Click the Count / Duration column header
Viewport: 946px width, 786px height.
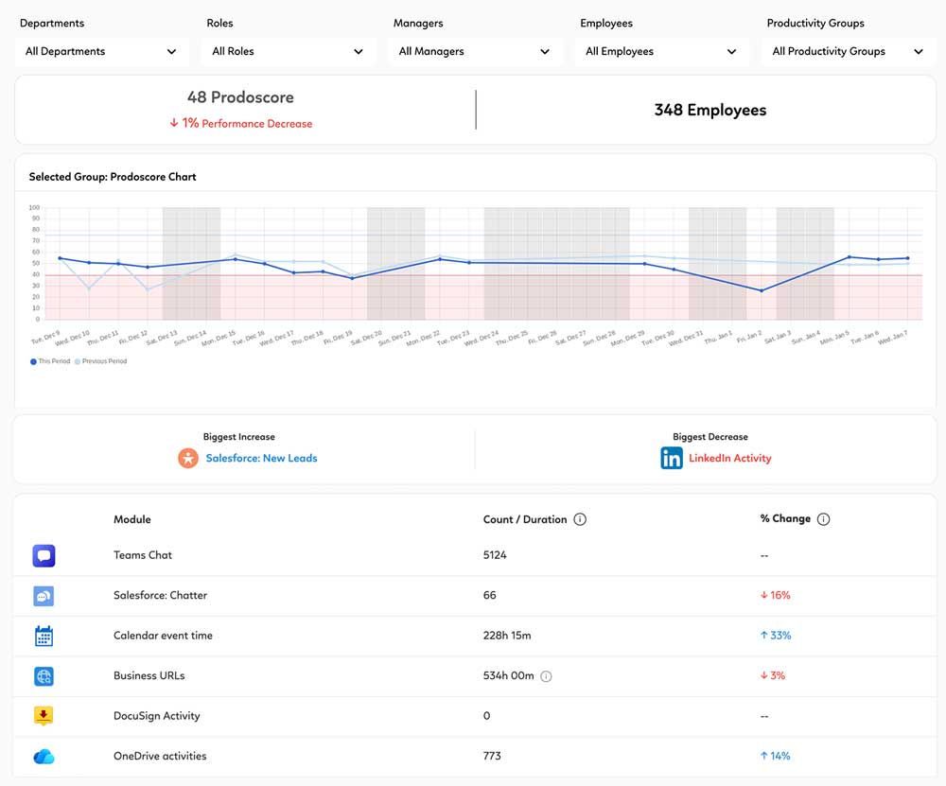525,519
